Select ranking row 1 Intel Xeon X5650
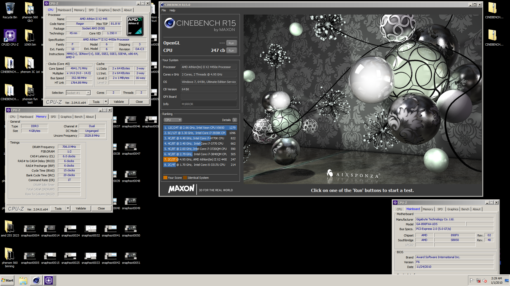Screen dimensions: 510x286 coord(200,128)
